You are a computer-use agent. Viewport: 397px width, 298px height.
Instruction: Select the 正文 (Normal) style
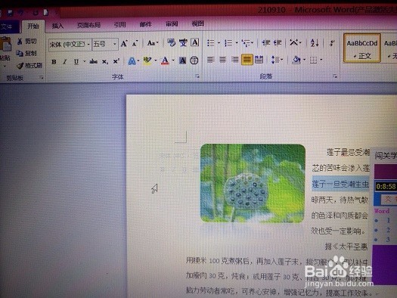[362, 48]
